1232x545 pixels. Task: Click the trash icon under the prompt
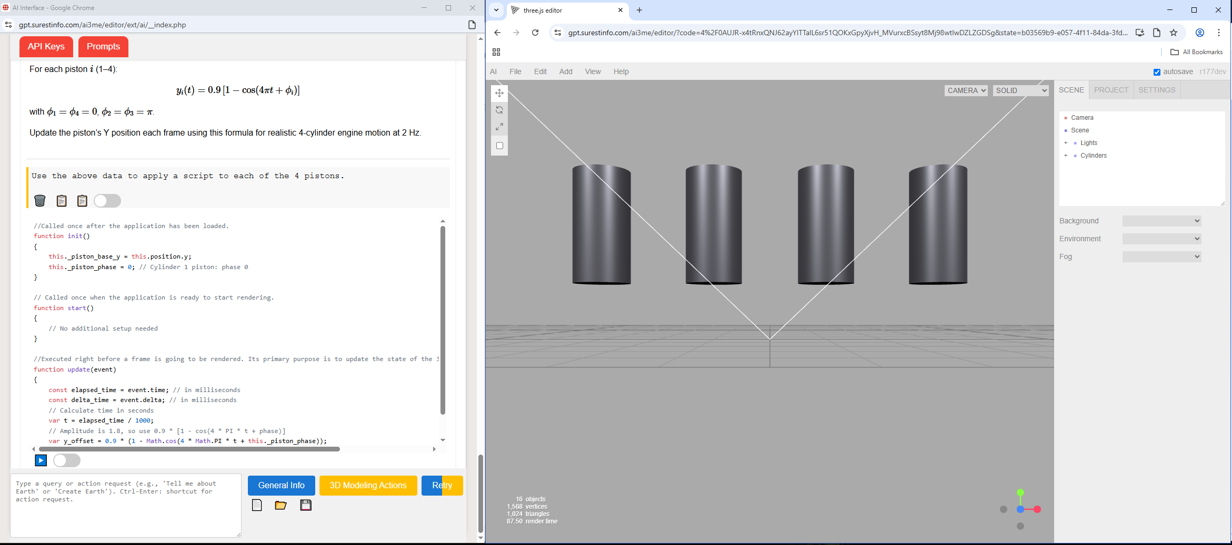[x=40, y=201]
